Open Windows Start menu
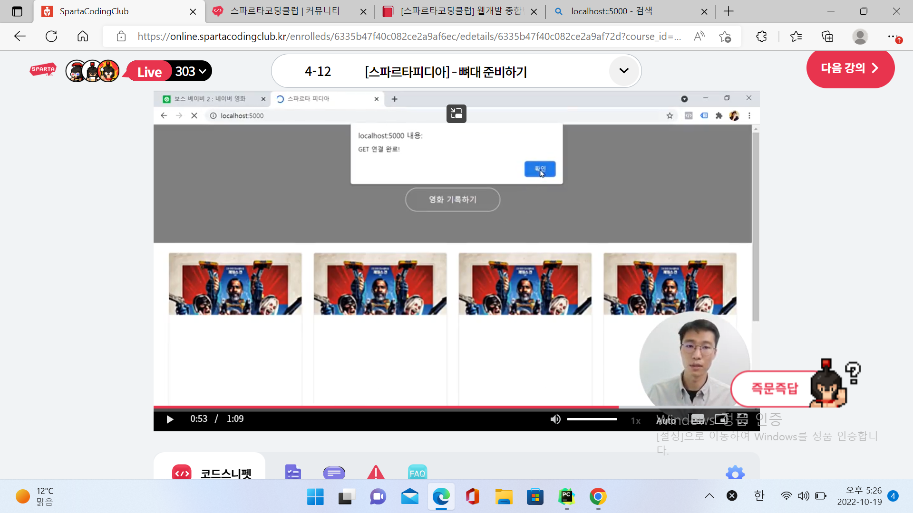 click(x=315, y=497)
